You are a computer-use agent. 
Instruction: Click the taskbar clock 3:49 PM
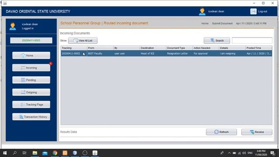[261, 153]
